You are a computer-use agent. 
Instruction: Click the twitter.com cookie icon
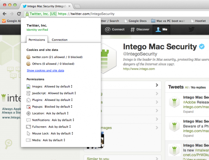(29, 57)
